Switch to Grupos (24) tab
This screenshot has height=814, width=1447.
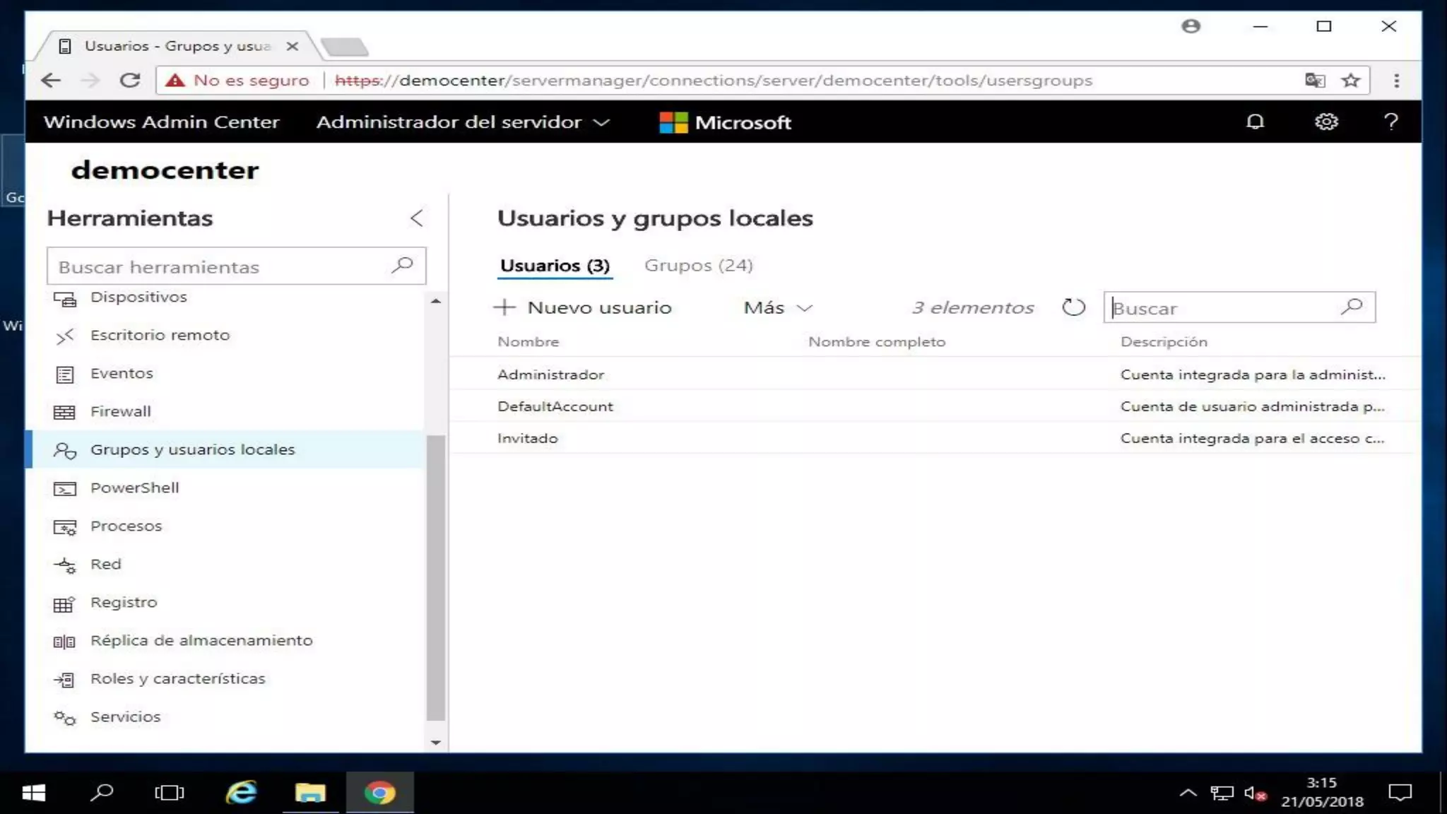pos(698,265)
